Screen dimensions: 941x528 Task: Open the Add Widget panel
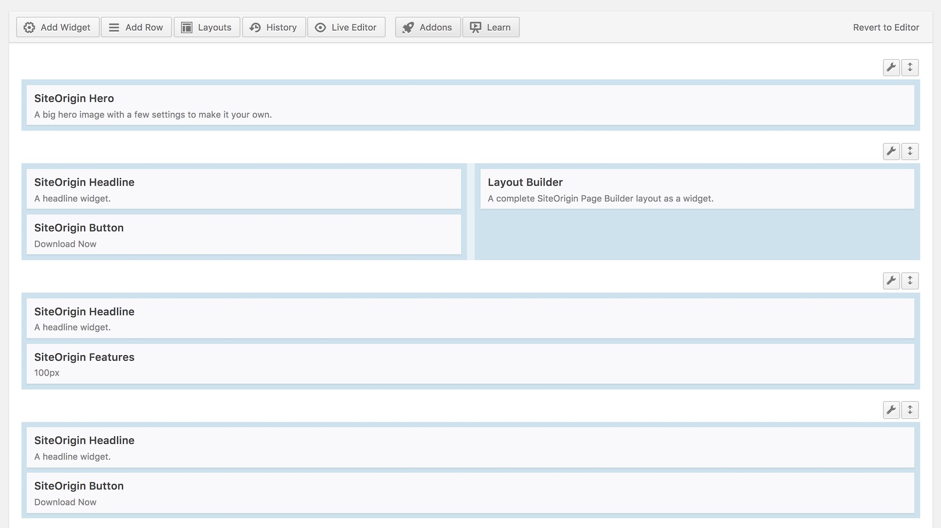(x=57, y=27)
